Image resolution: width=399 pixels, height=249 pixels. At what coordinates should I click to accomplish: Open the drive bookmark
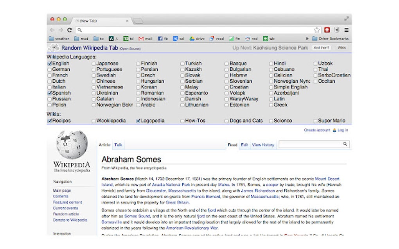tap(197, 39)
